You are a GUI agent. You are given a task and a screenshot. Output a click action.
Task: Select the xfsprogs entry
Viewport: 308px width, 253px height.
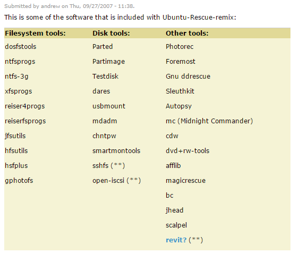19,91
